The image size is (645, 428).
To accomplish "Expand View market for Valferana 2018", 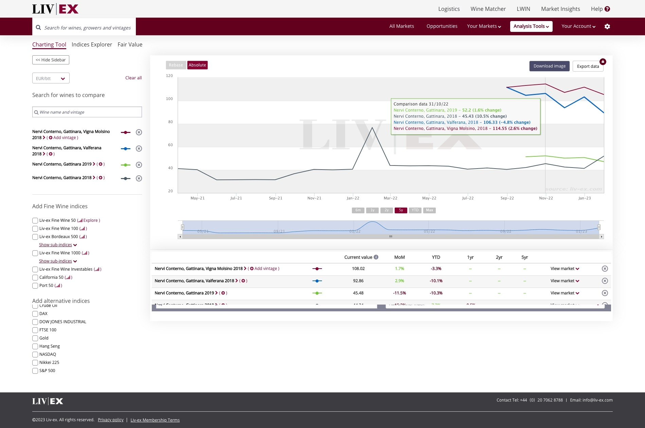I will click(x=565, y=281).
